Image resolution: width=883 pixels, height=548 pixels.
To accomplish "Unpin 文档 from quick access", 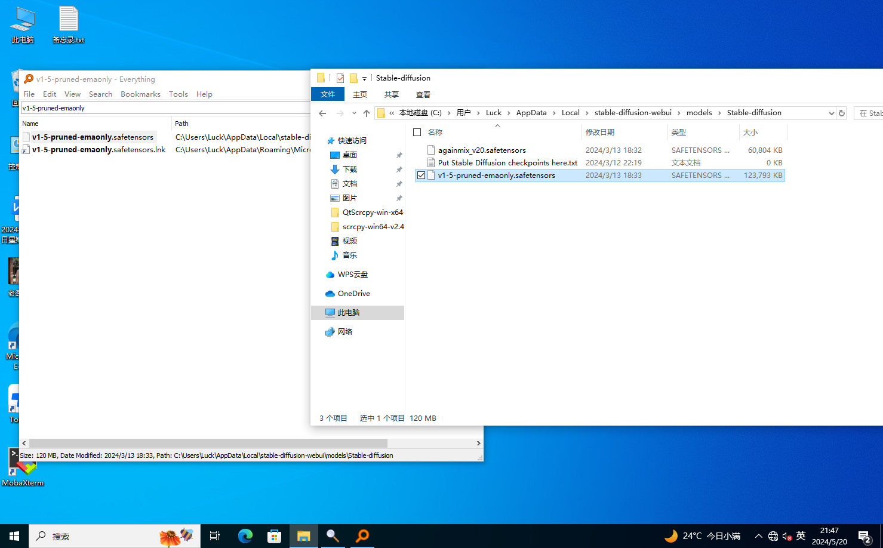I will click(x=399, y=184).
